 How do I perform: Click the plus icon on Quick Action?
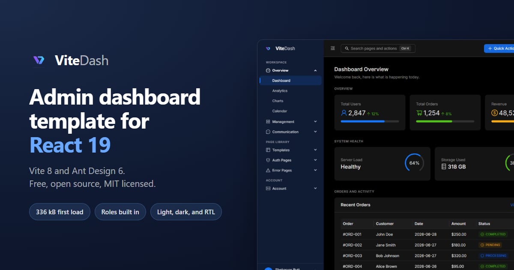(490, 48)
